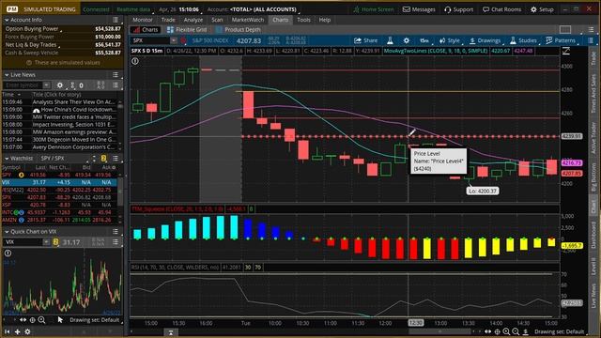The height and width of the screenshot is (338, 601).
Task: Open the Patterns menu
Action: click(561, 40)
